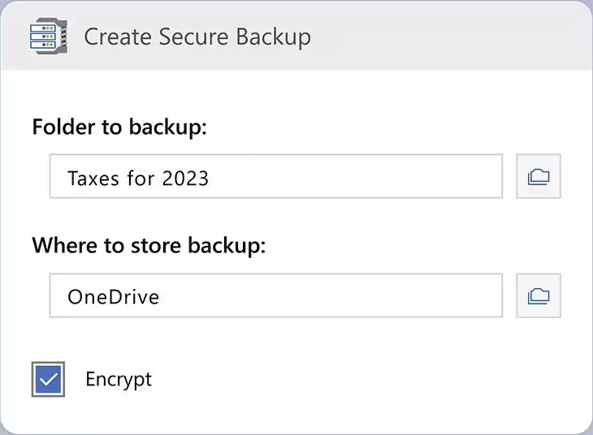593x435 pixels.
Task: Click the Encrypt label text
Action: click(x=119, y=379)
